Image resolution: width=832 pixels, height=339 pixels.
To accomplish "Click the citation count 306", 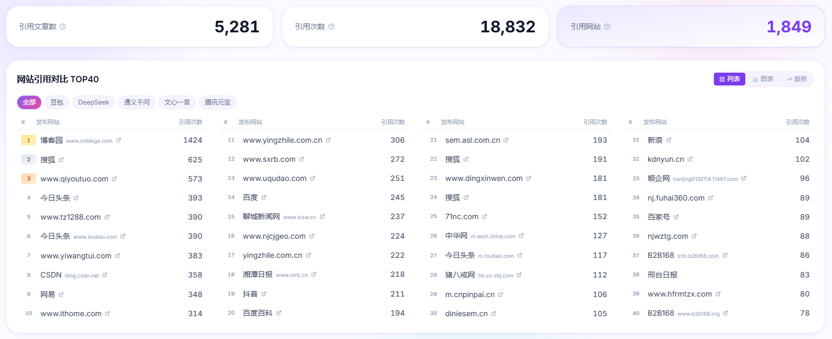I will (x=397, y=140).
